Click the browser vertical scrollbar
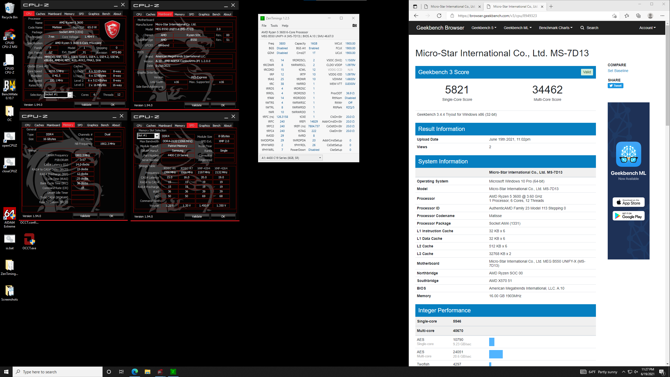Image resolution: width=670 pixels, height=377 pixels. (667, 76)
